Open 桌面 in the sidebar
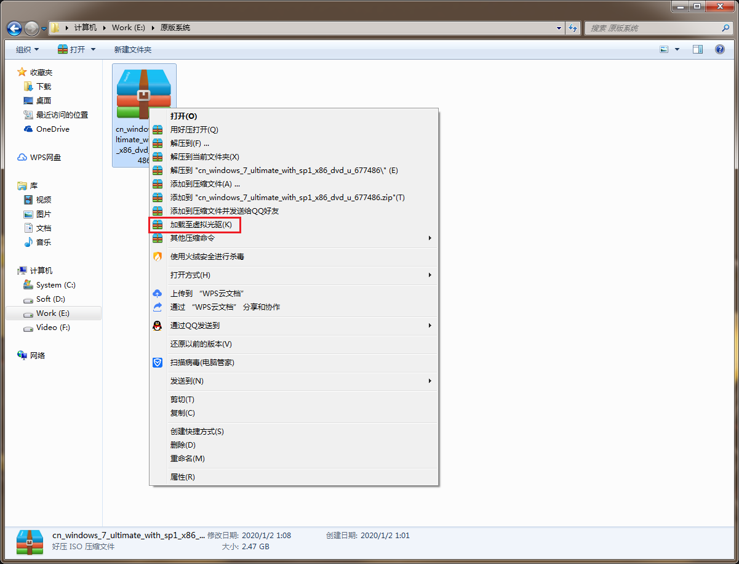739x564 pixels. pos(43,100)
